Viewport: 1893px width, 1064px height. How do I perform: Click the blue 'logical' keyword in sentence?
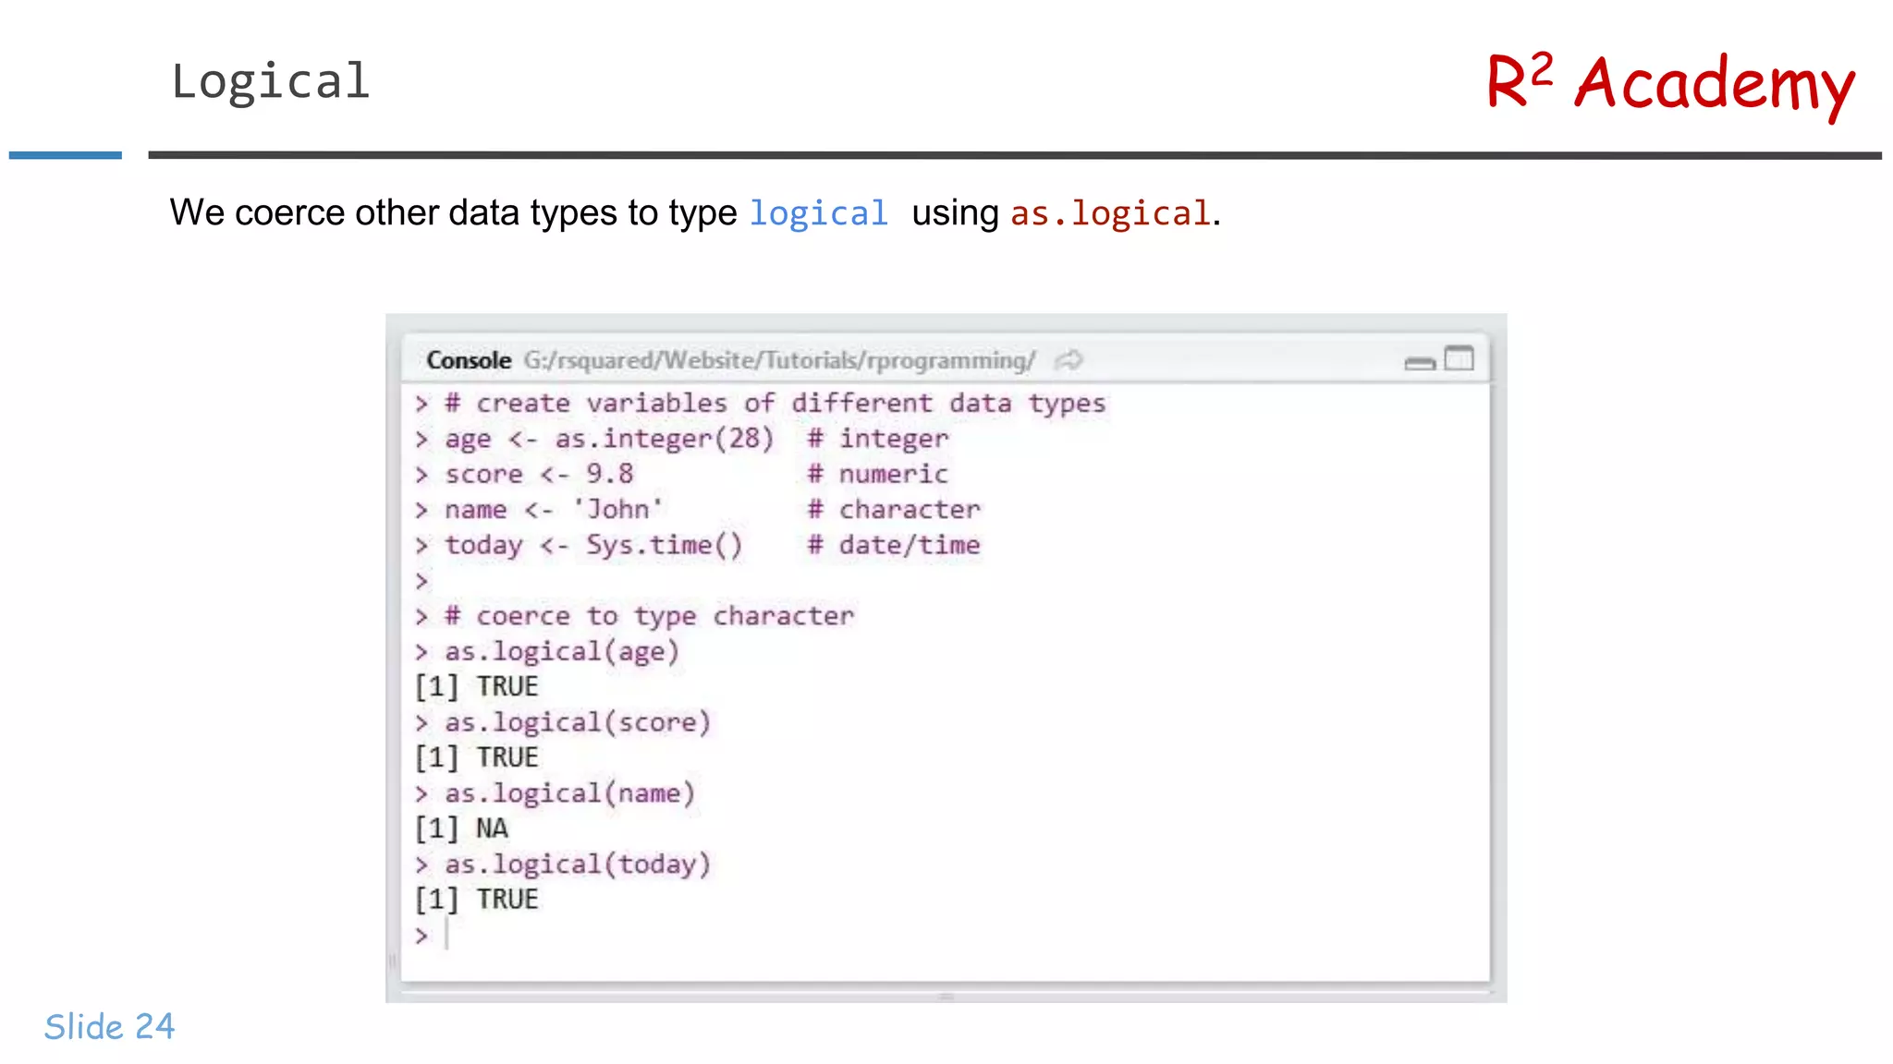[x=818, y=213]
